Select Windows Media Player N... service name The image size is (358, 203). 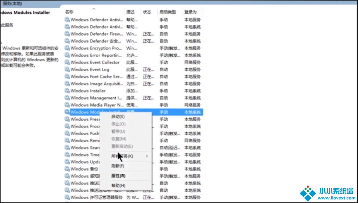(97, 105)
